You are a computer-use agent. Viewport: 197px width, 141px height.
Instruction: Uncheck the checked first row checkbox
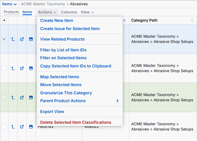(x=4, y=39)
